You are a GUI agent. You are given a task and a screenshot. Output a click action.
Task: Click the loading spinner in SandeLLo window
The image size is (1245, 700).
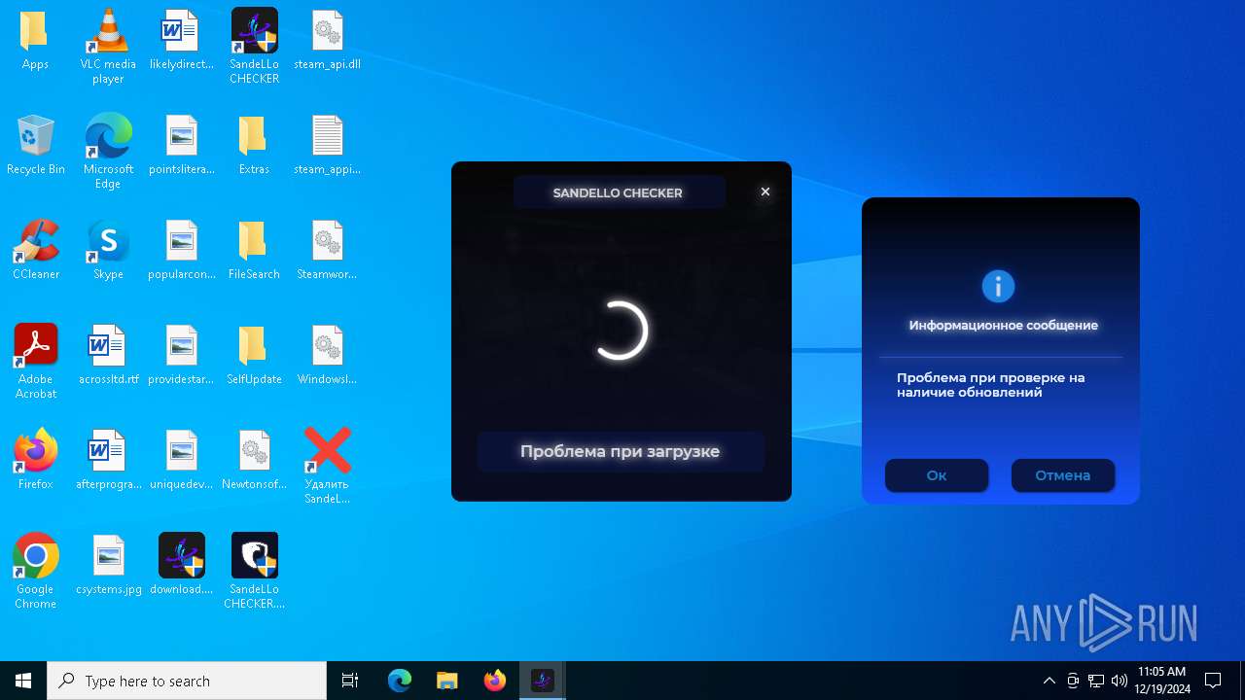(x=621, y=331)
